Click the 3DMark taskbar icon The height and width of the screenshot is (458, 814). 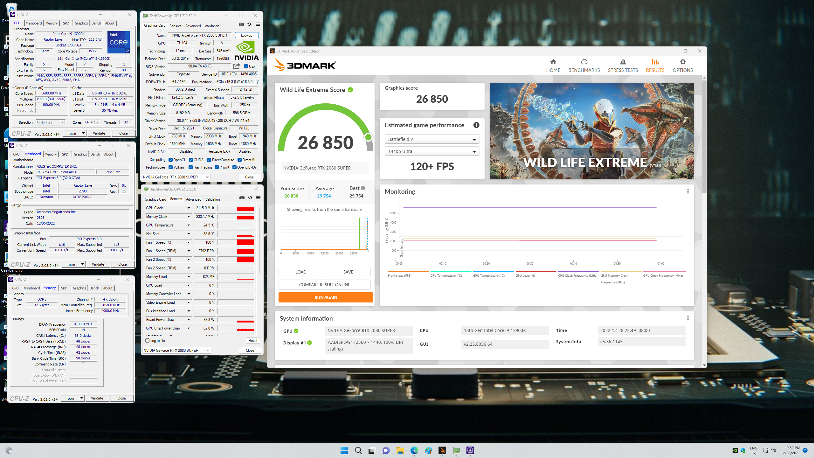[x=442, y=450]
